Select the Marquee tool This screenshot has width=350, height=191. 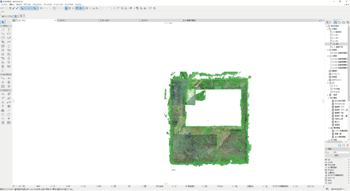coord(9,22)
